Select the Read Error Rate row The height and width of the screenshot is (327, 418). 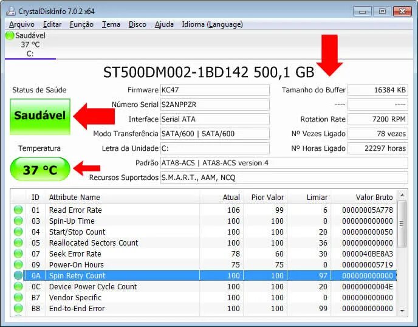point(204,210)
